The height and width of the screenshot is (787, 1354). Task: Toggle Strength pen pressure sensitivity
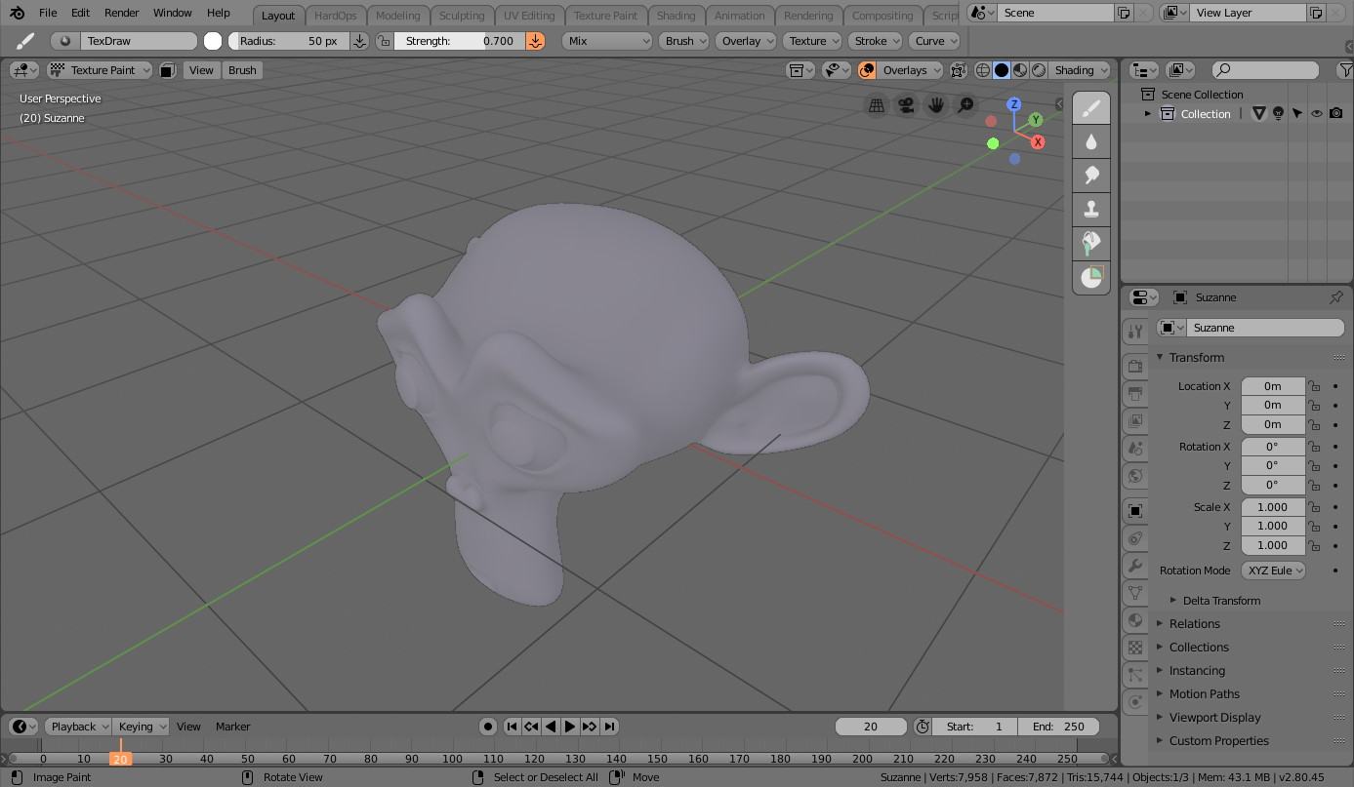pyautogui.click(x=536, y=41)
